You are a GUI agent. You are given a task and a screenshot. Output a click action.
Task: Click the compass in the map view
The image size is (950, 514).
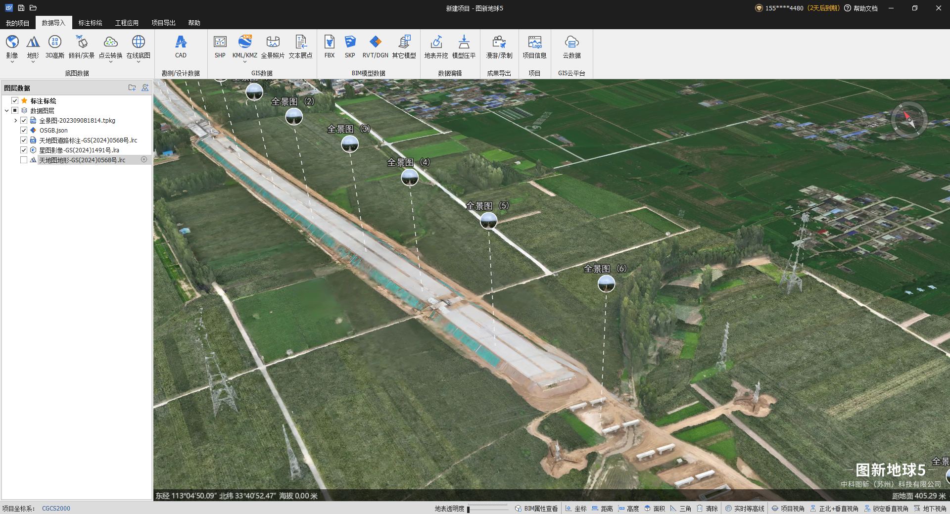909,120
